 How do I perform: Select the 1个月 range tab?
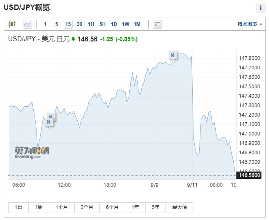pos(62,208)
